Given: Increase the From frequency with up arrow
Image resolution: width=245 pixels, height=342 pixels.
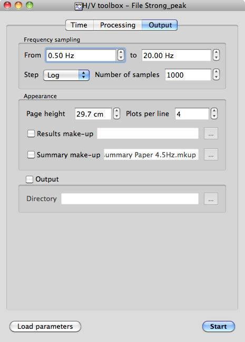Looking at the screenshot, I should click(x=121, y=52).
